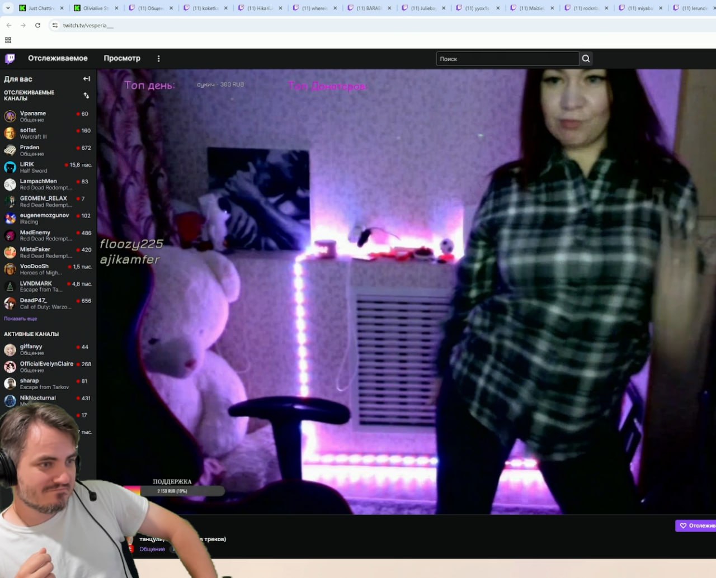Follow channel with Отслеживать button
716x578 pixels.
(x=696, y=525)
